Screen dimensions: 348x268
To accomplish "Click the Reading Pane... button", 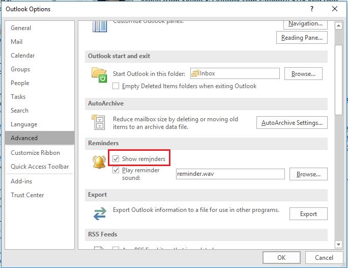I will [x=302, y=38].
